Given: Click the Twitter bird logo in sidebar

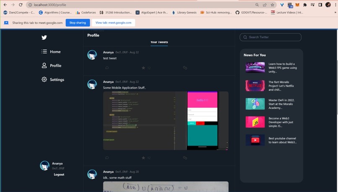Looking at the screenshot, I should (44, 37).
